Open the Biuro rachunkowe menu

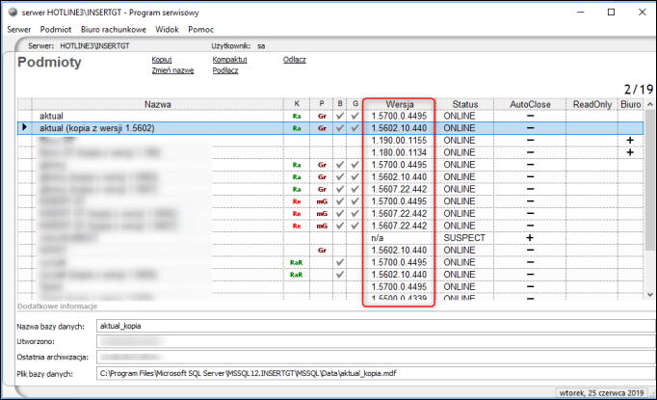click(x=114, y=29)
